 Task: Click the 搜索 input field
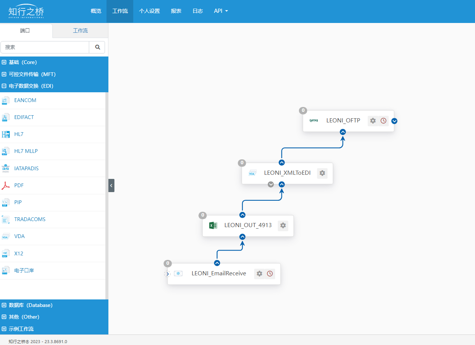[x=45, y=47]
